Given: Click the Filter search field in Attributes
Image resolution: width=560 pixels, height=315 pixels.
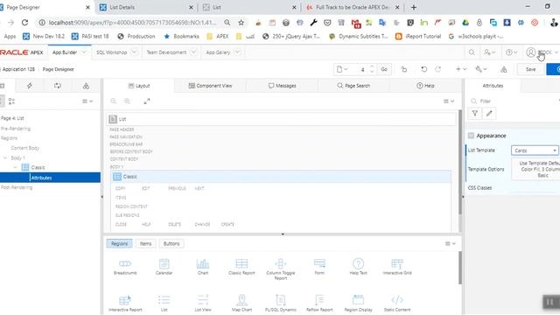Looking at the screenshot, I should [514, 101].
